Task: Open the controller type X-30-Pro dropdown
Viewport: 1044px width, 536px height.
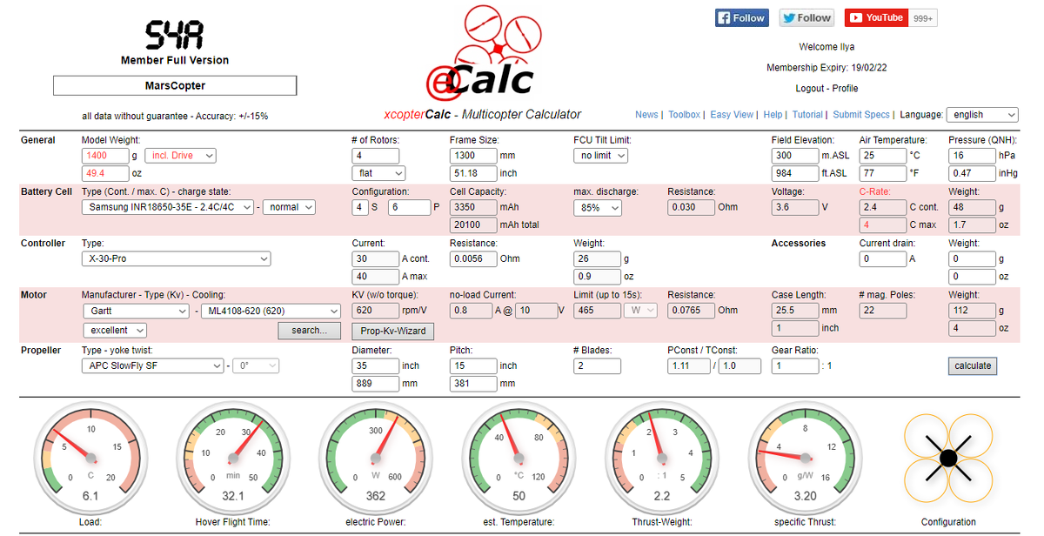Action: click(x=177, y=258)
